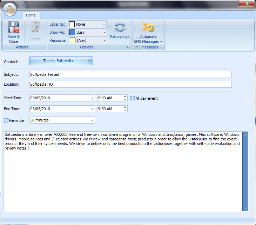The image size is (256, 225).
Task: Click the None label color swatch
Action: pos(72,24)
